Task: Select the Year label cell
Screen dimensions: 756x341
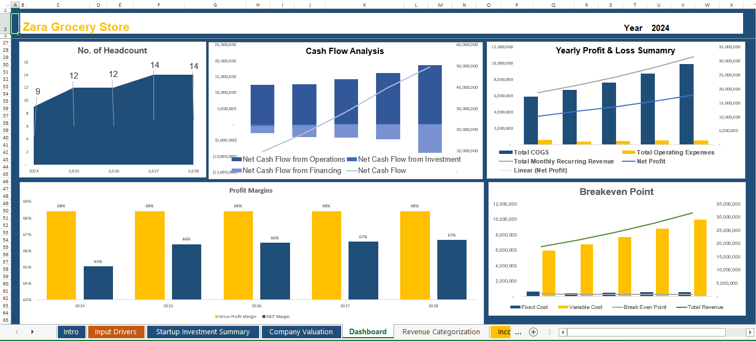Action: 633,28
